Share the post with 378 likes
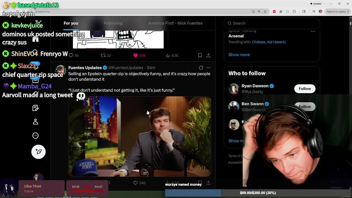 208,56
